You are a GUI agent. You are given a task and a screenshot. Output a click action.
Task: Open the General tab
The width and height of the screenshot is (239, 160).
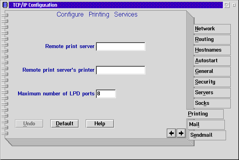[x=212, y=71]
